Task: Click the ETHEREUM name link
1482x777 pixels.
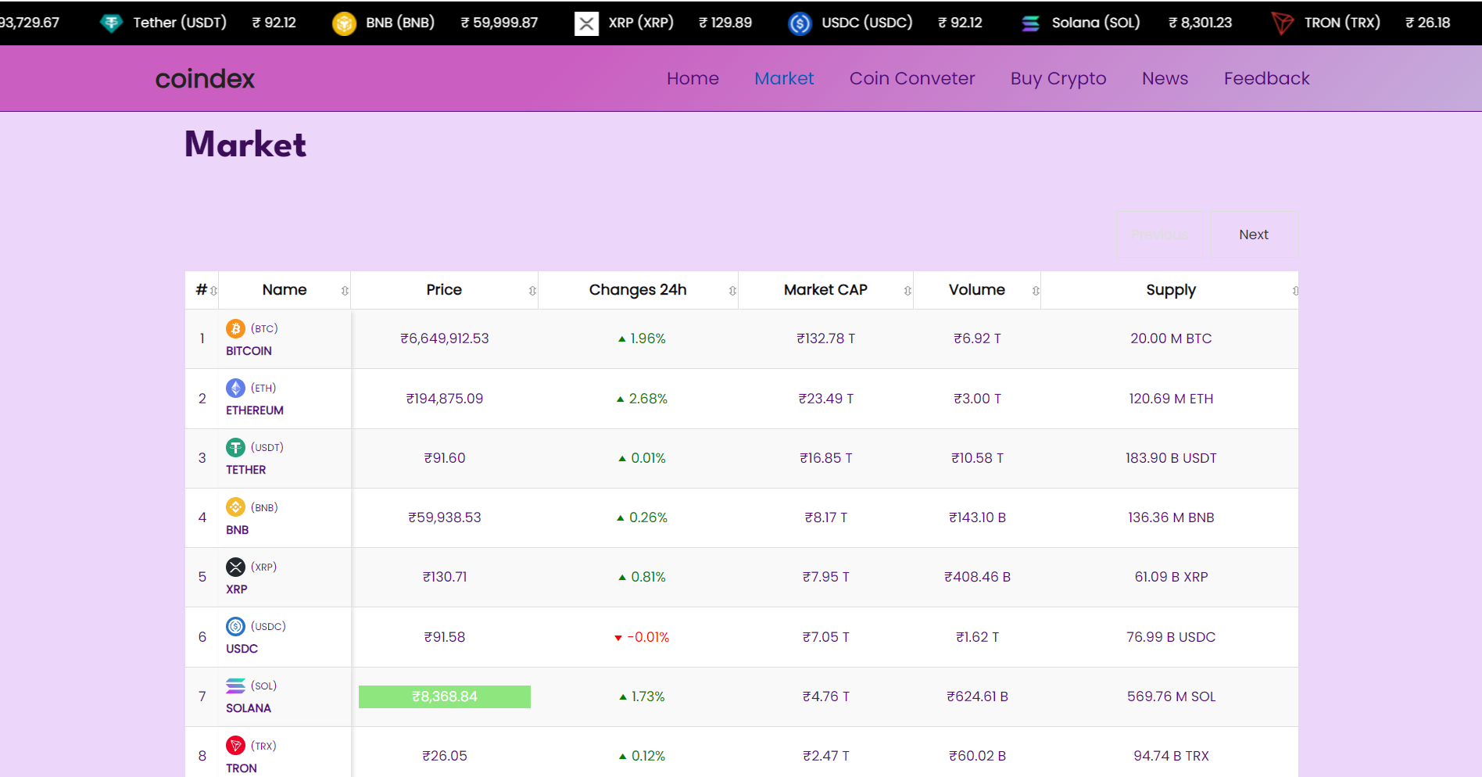Action: click(255, 410)
